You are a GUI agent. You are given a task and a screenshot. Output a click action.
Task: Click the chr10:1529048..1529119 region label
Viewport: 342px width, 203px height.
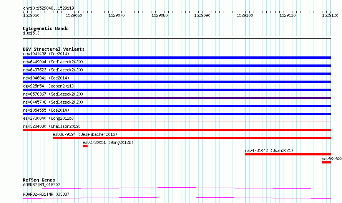click(48, 8)
